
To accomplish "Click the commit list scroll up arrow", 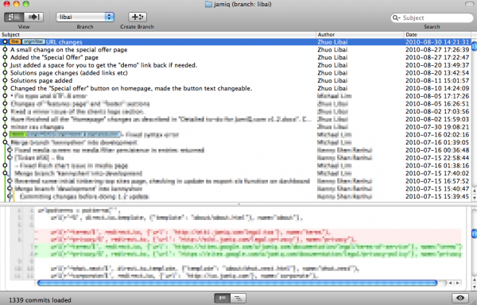I will [x=474, y=191].
